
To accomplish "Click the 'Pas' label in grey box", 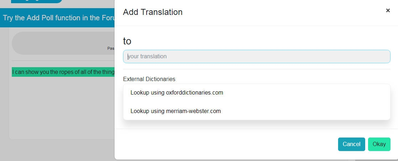I will [x=111, y=48].
